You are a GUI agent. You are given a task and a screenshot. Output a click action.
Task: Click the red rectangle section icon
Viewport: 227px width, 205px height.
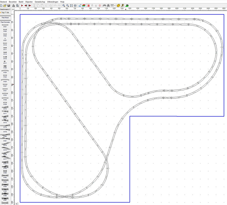tap(100, 5)
